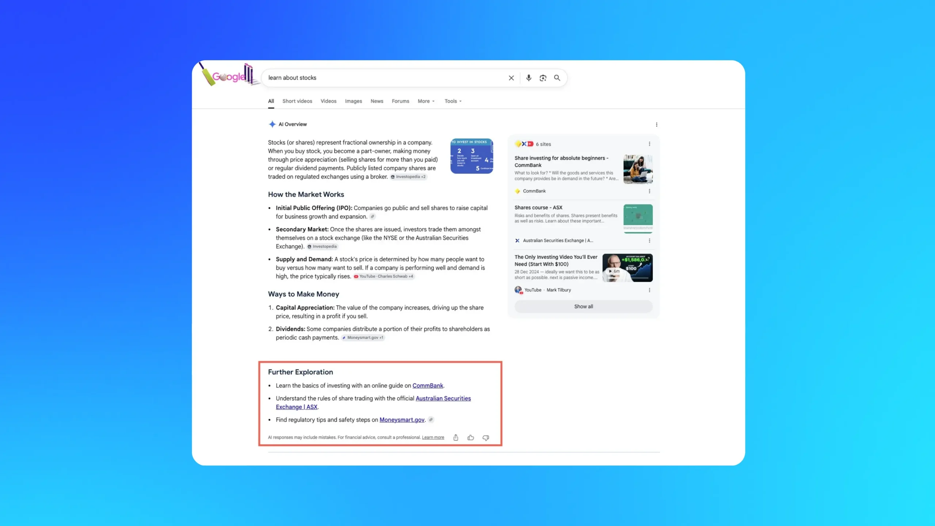Open Investopedia chip under Secondary Market
The image size is (935, 526).
coord(322,247)
